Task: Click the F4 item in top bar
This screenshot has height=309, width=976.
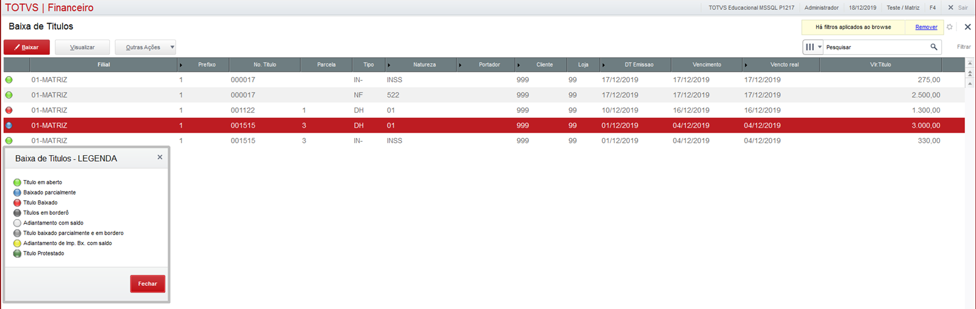Action: [933, 7]
